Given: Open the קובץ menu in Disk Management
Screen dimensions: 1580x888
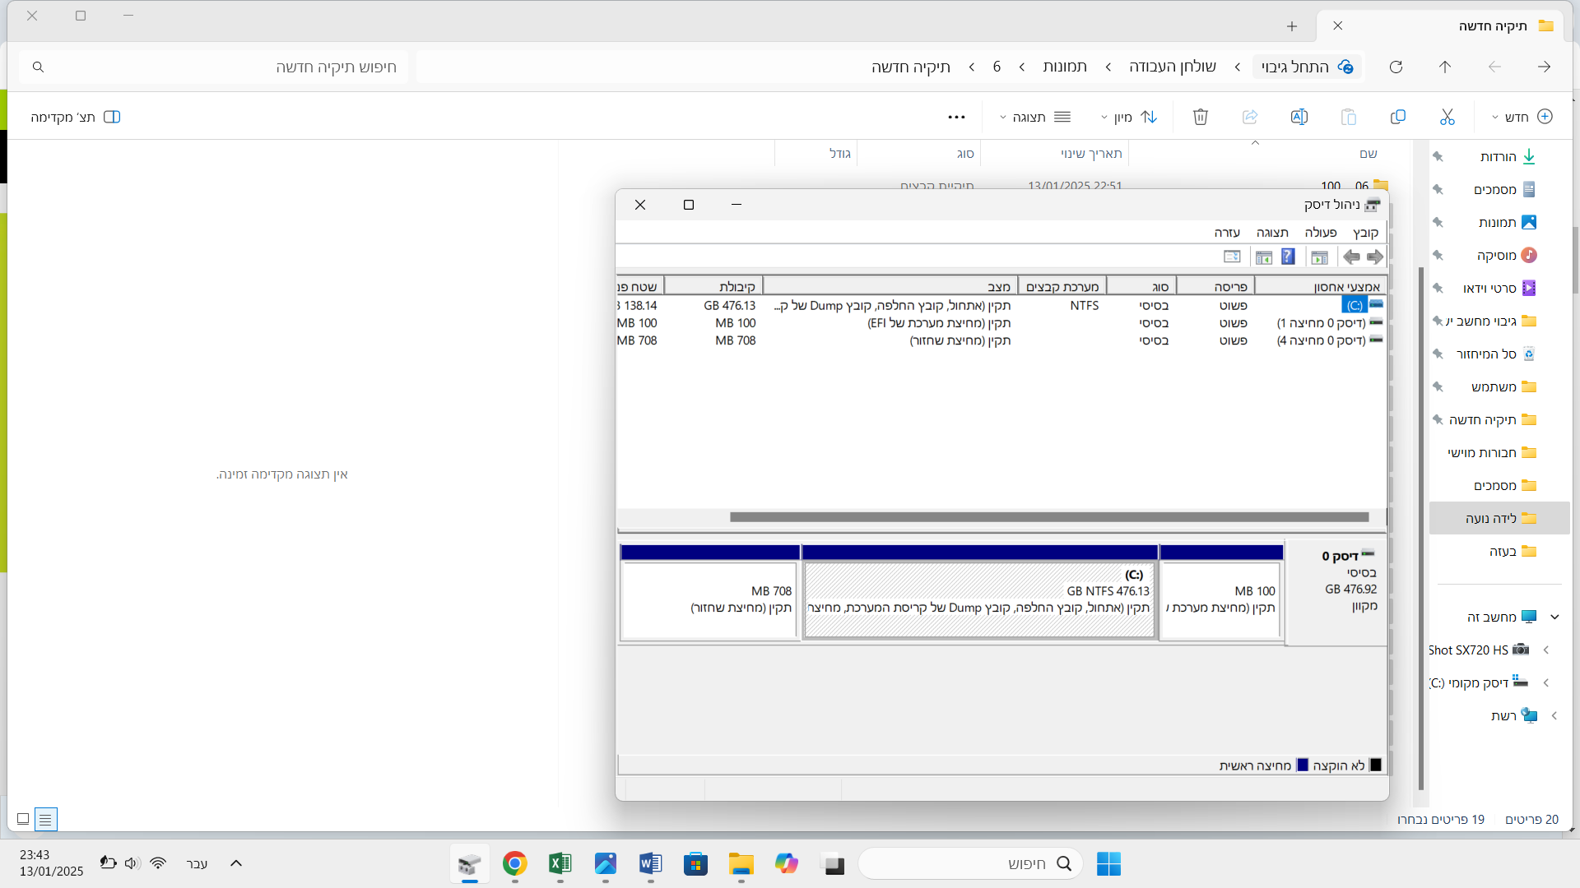Looking at the screenshot, I should click(1365, 233).
